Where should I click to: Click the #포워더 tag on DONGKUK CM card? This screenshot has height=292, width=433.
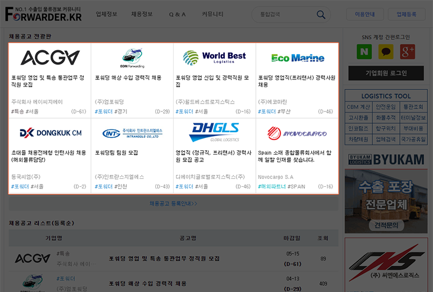(20, 186)
